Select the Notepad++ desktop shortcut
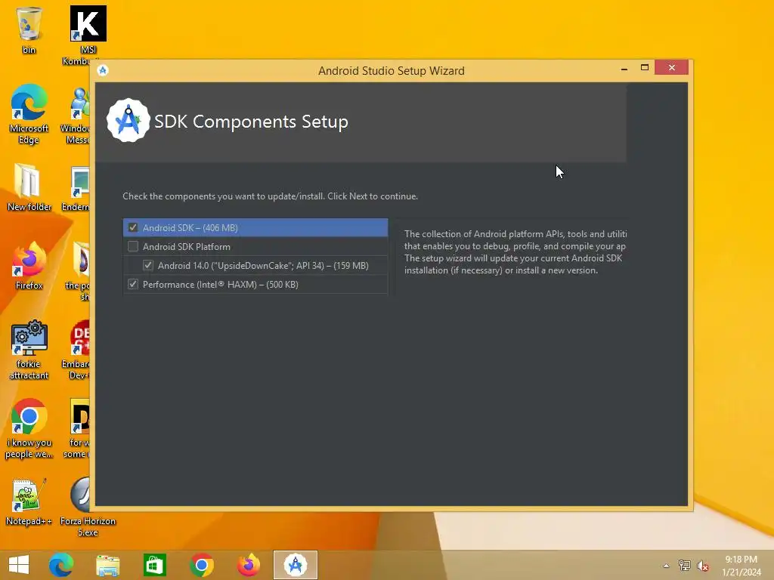 (29, 501)
